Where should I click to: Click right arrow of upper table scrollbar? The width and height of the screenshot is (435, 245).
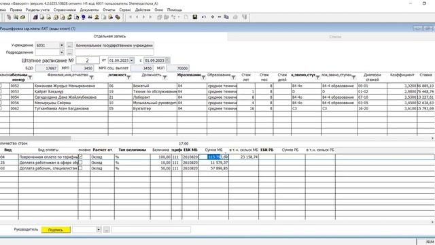pos(432,138)
